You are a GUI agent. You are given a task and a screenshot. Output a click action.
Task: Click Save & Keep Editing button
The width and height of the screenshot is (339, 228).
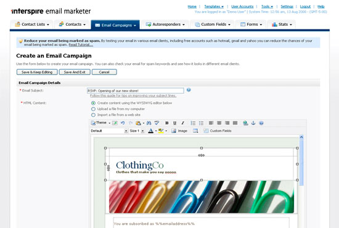(37, 72)
